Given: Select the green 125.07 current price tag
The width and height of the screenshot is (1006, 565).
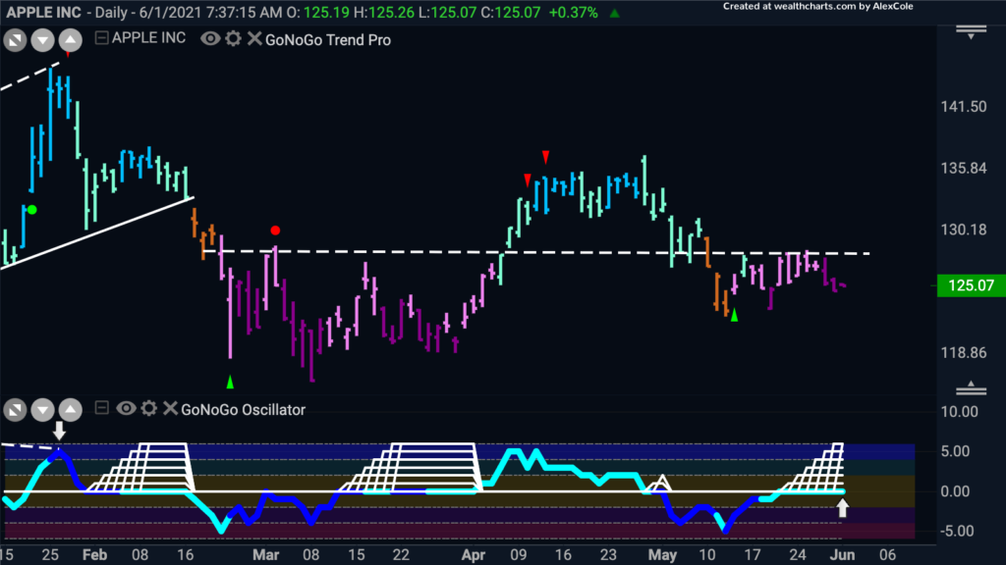Looking at the screenshot, I should pyautogui.click(x=971, y=285).
